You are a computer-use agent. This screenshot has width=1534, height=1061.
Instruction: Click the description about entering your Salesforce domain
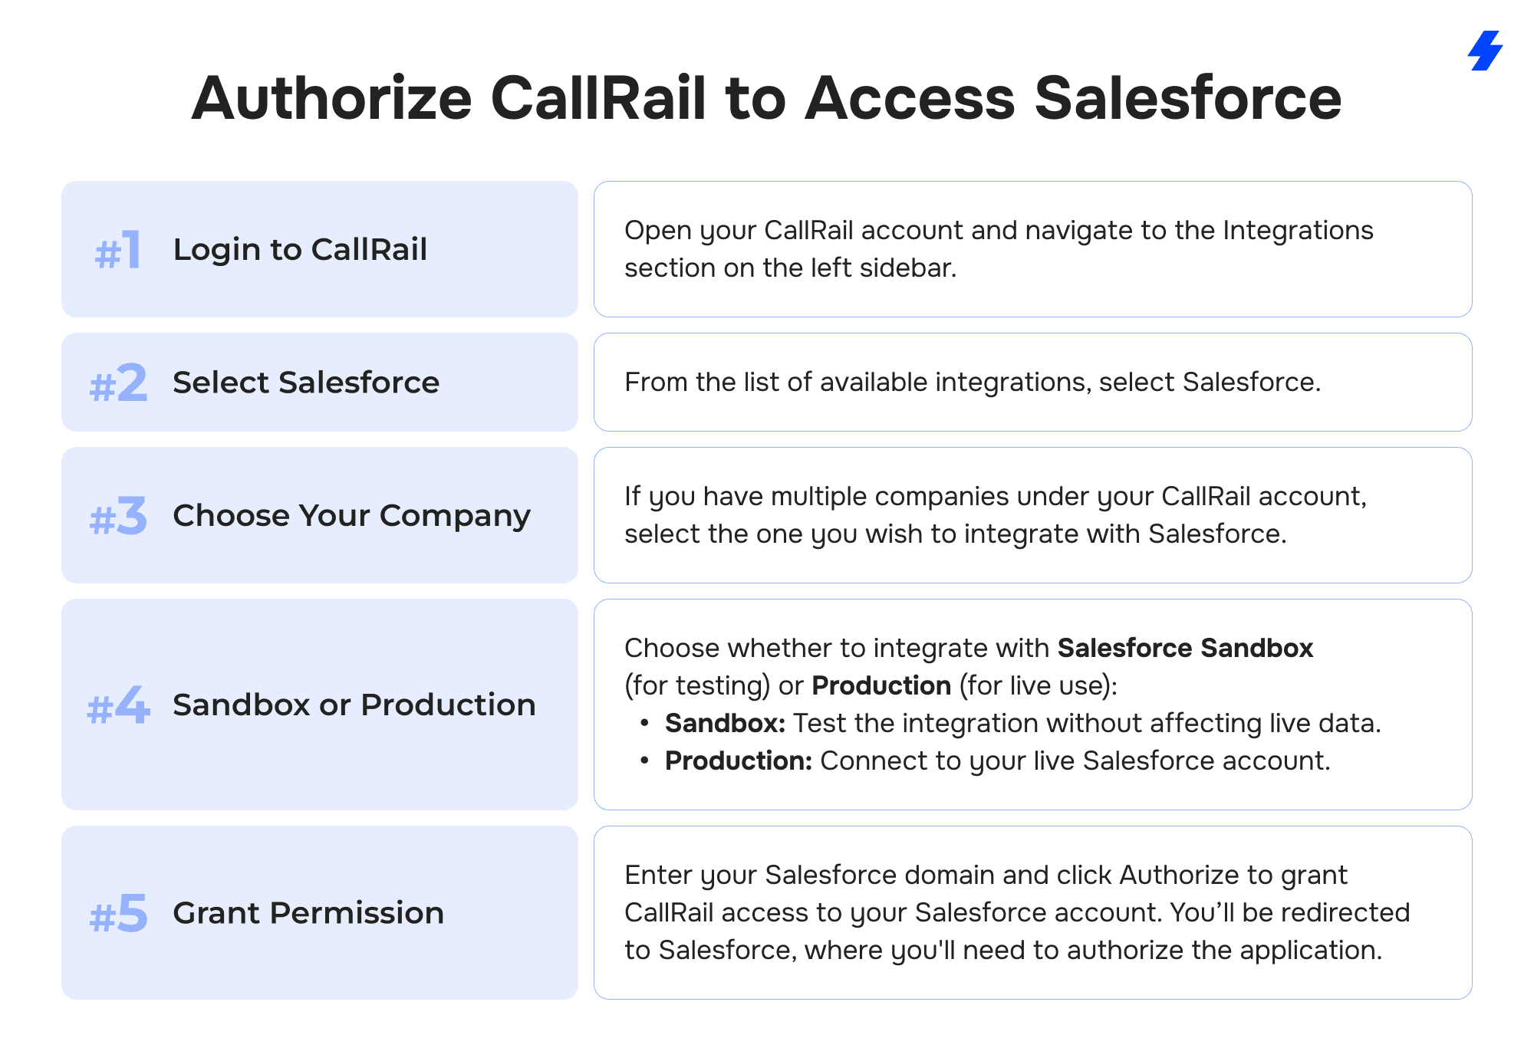point(1016,912)
